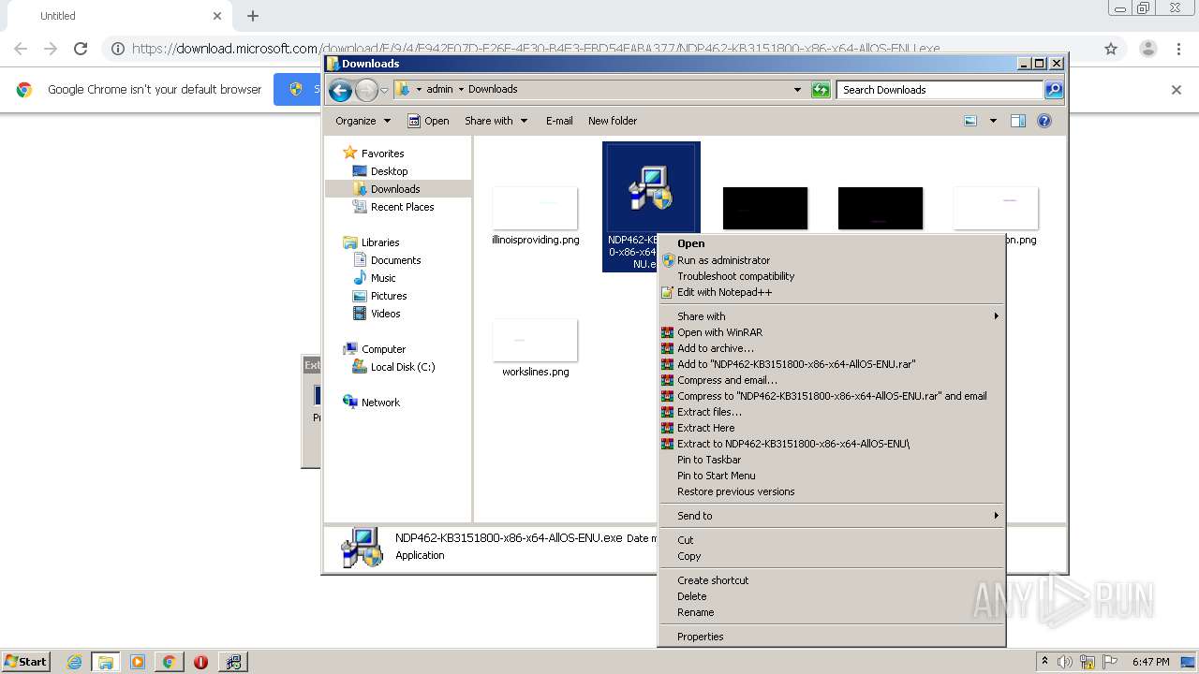Click the Explorer Back navigation arrow

(340, 90)
